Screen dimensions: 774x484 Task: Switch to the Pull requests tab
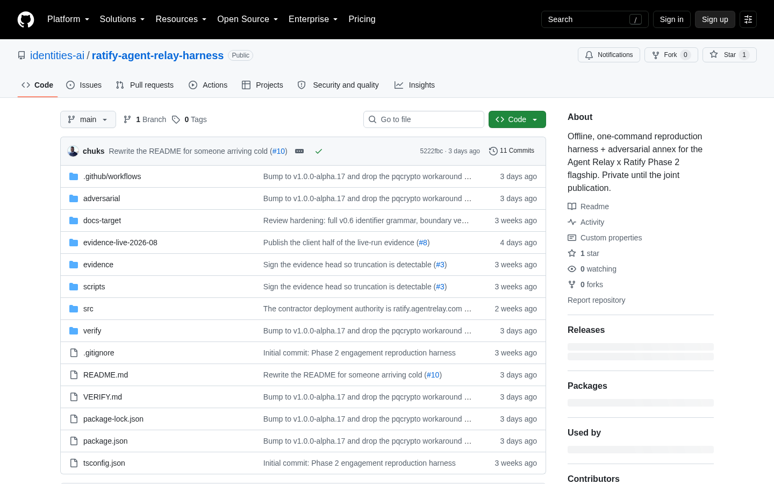[x=145, y=85]
